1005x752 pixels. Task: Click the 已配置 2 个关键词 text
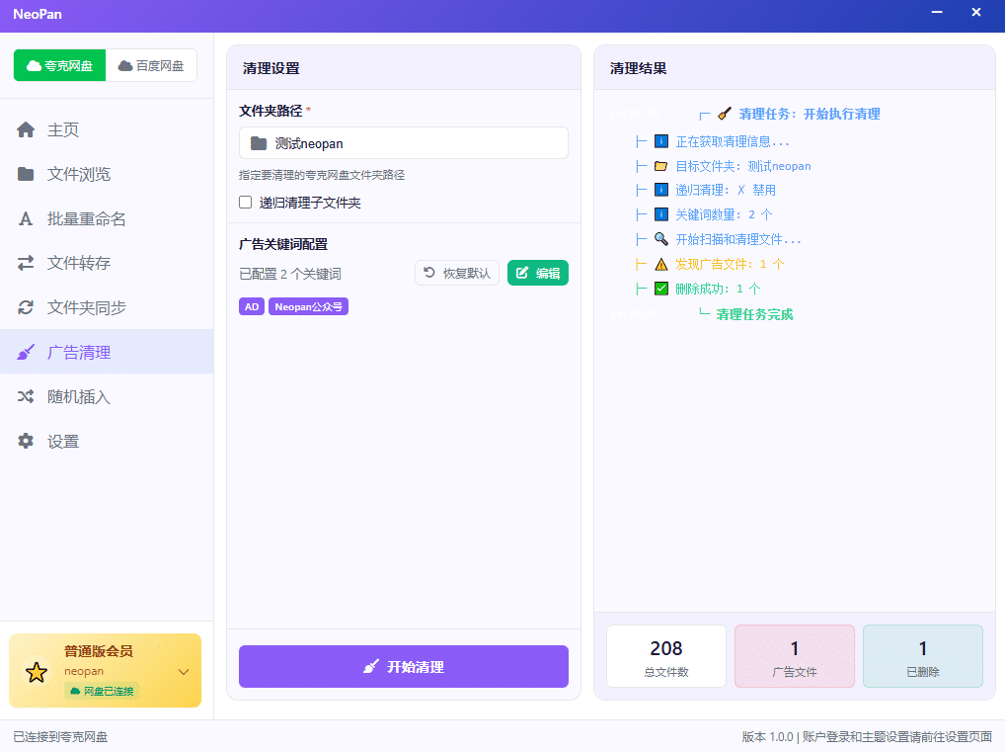pyautogui.click(x=290, y=274)
